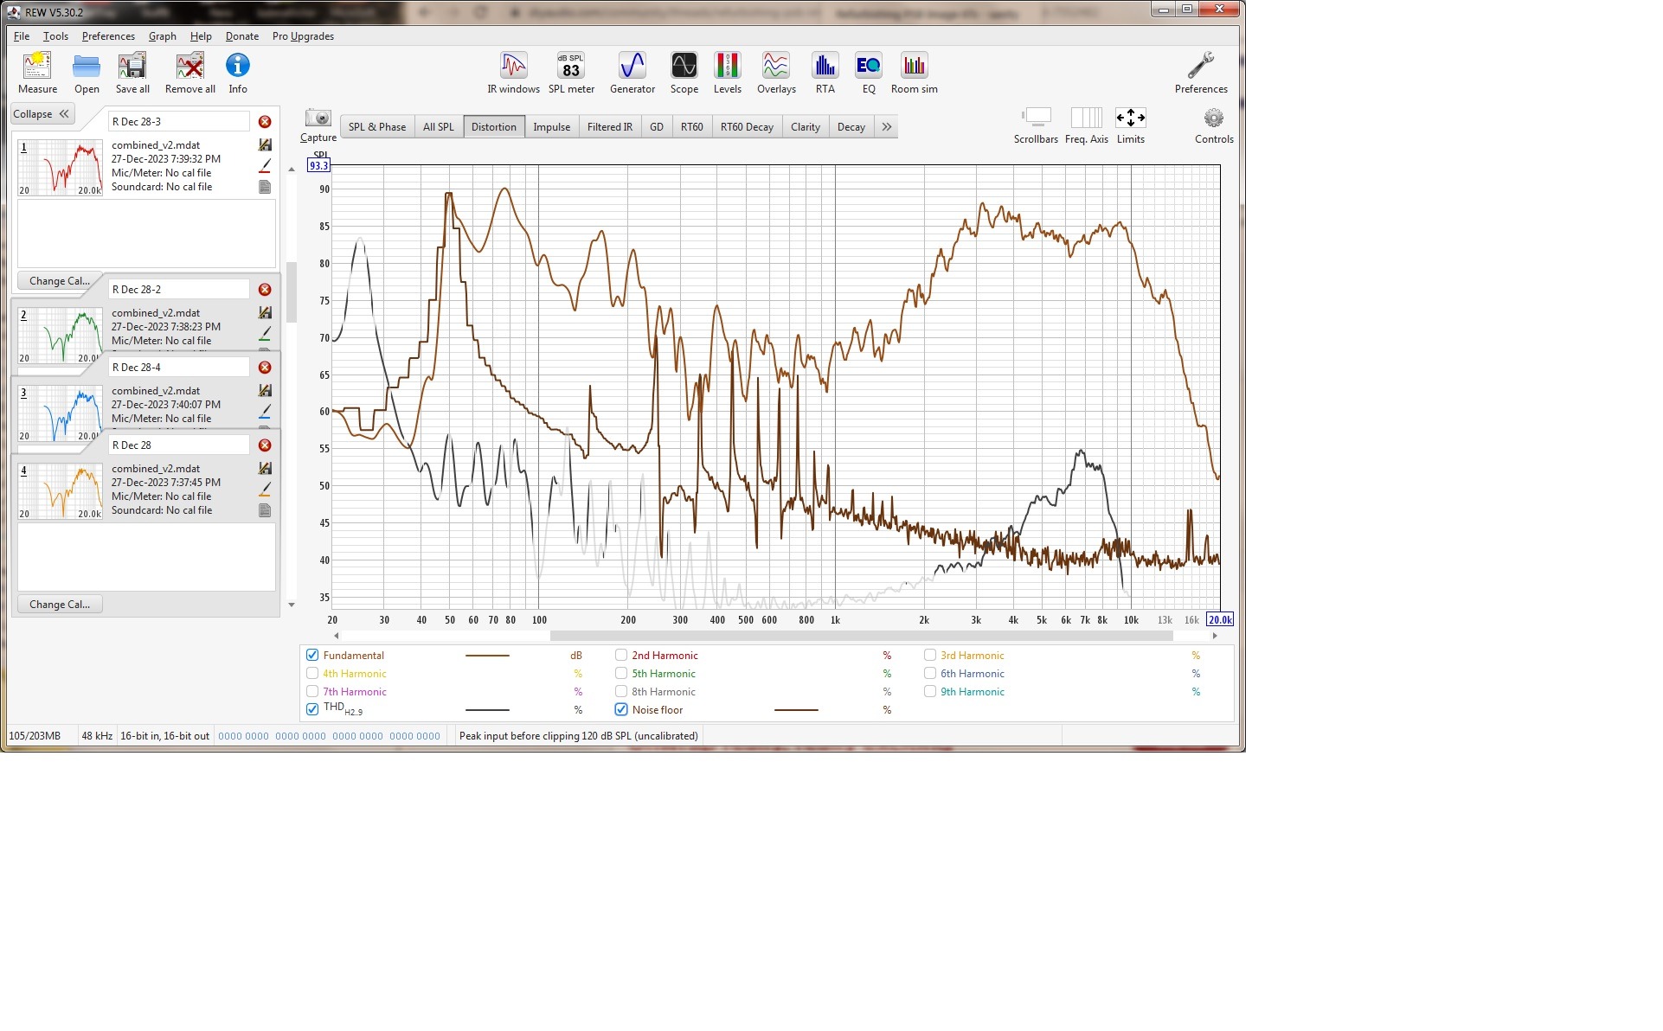The image size is (1663, 1031).
Task: Open the Overlays window
Action: tap(776, 73)
